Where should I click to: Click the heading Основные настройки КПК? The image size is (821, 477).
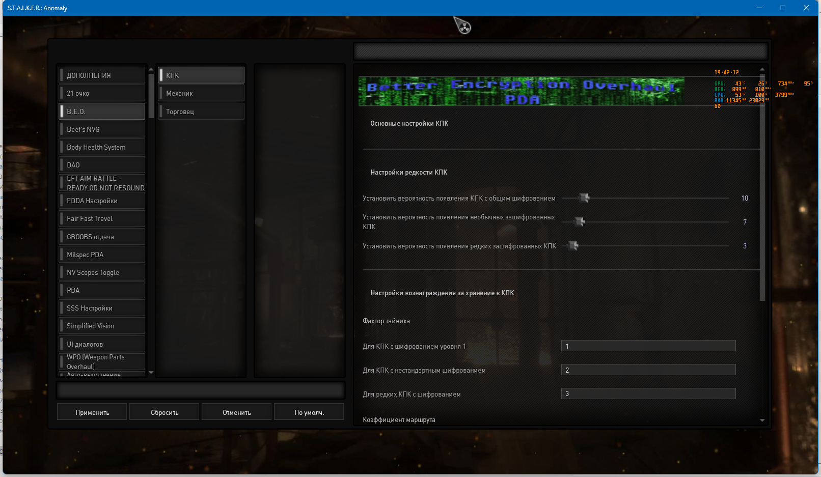click(409, 124)
